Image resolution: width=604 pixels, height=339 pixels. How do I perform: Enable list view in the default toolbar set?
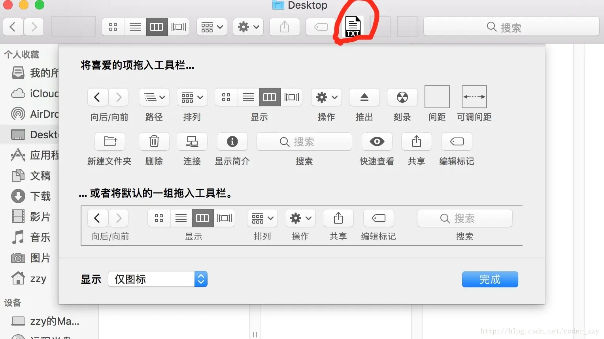click(181, 218)
